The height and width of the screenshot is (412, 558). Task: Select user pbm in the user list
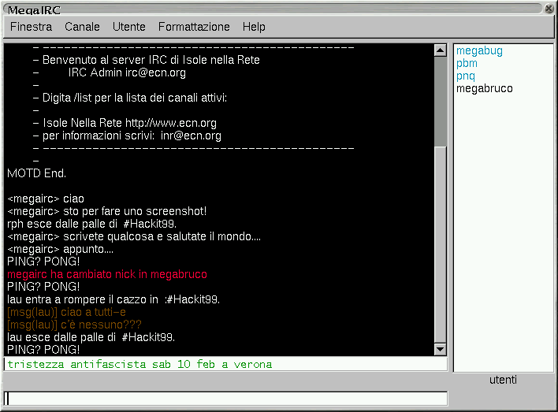coord(467,63)
